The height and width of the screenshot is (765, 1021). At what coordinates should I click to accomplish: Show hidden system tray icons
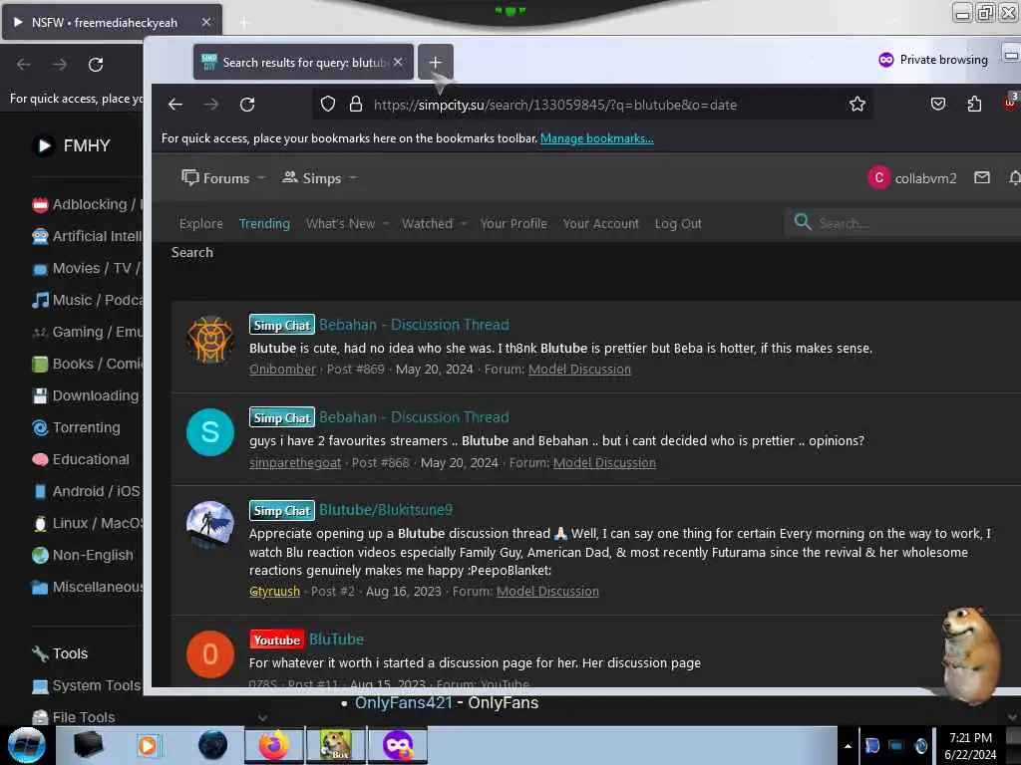click(x=848, y=747)
